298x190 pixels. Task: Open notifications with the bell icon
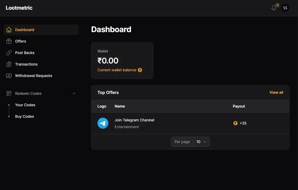pyautogui.click(x=274, y=8)
